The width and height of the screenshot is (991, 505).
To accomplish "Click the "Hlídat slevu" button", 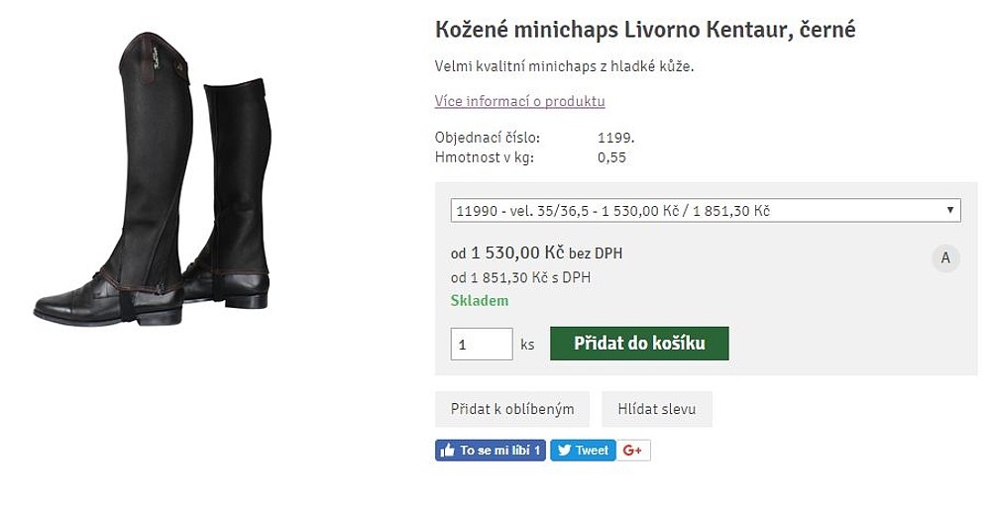I will 656,408.
